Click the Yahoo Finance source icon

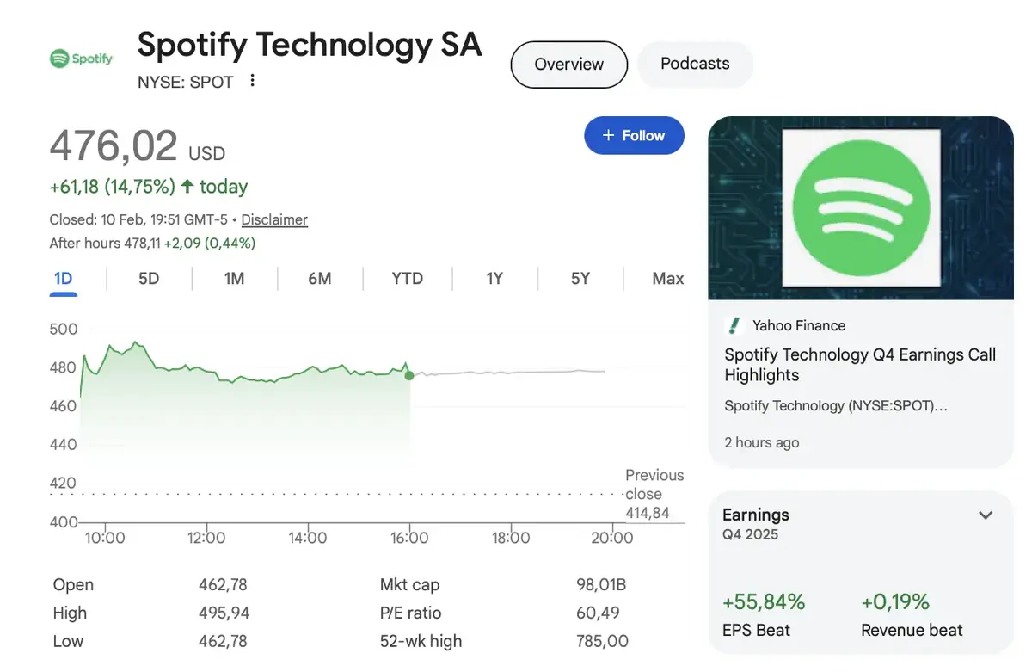734,325
